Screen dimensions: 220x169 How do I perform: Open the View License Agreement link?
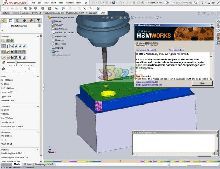(146, 50)
